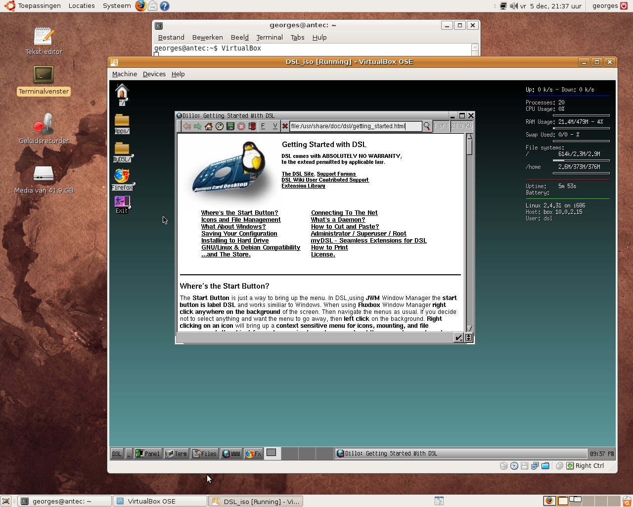Click the checkmark bug meter in Dillo
633x507 pixels.
[x=458, y=338]
